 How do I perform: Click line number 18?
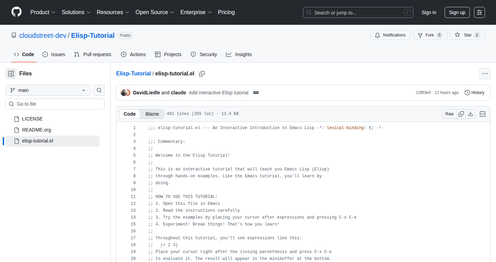(x=133, y=245)
